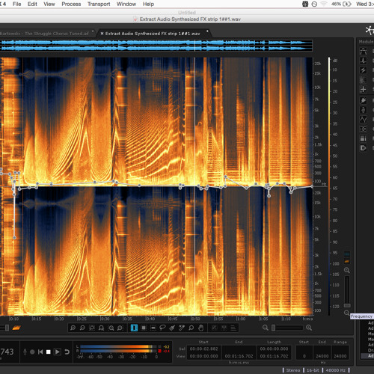Click the horizontal zoom out magnifier
The height and width of the screenshot is (374, 374).
(x=266, y=328)
